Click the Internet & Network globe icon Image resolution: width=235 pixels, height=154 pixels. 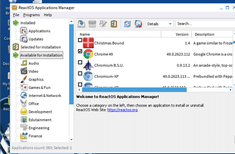coord(24,95)
